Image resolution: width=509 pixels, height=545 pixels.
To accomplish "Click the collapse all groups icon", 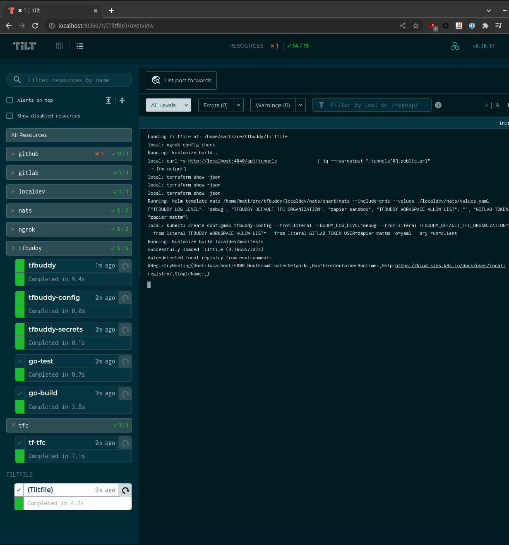I will tap(122, 100).
